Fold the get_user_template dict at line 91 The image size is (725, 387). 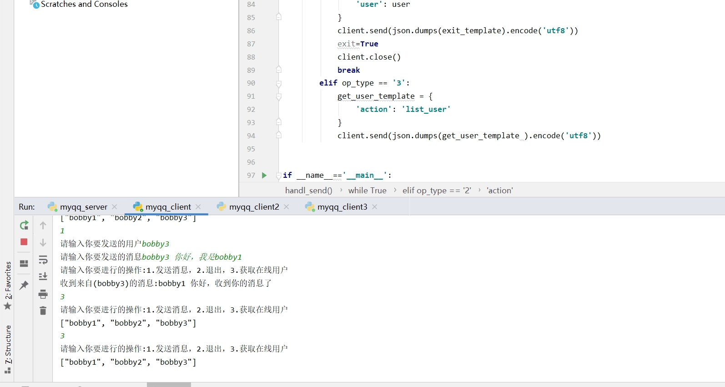(279, 96)
